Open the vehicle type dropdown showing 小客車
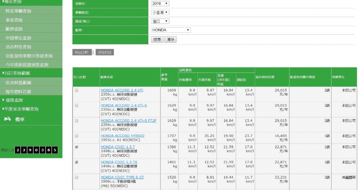 pyautogui.click(x=160, y=12)
